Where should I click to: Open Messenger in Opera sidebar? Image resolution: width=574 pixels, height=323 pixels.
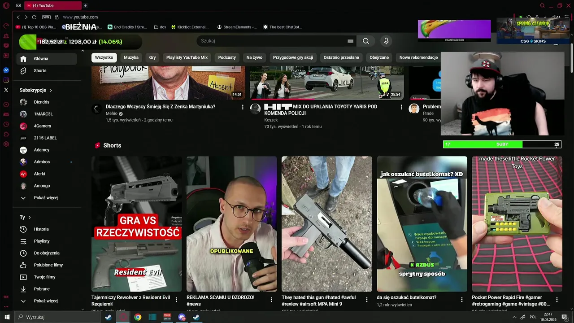coord(6,70)
